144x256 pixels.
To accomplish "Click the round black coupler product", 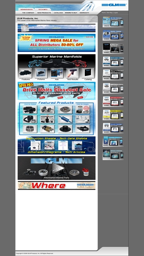I will tap(65, 129).
